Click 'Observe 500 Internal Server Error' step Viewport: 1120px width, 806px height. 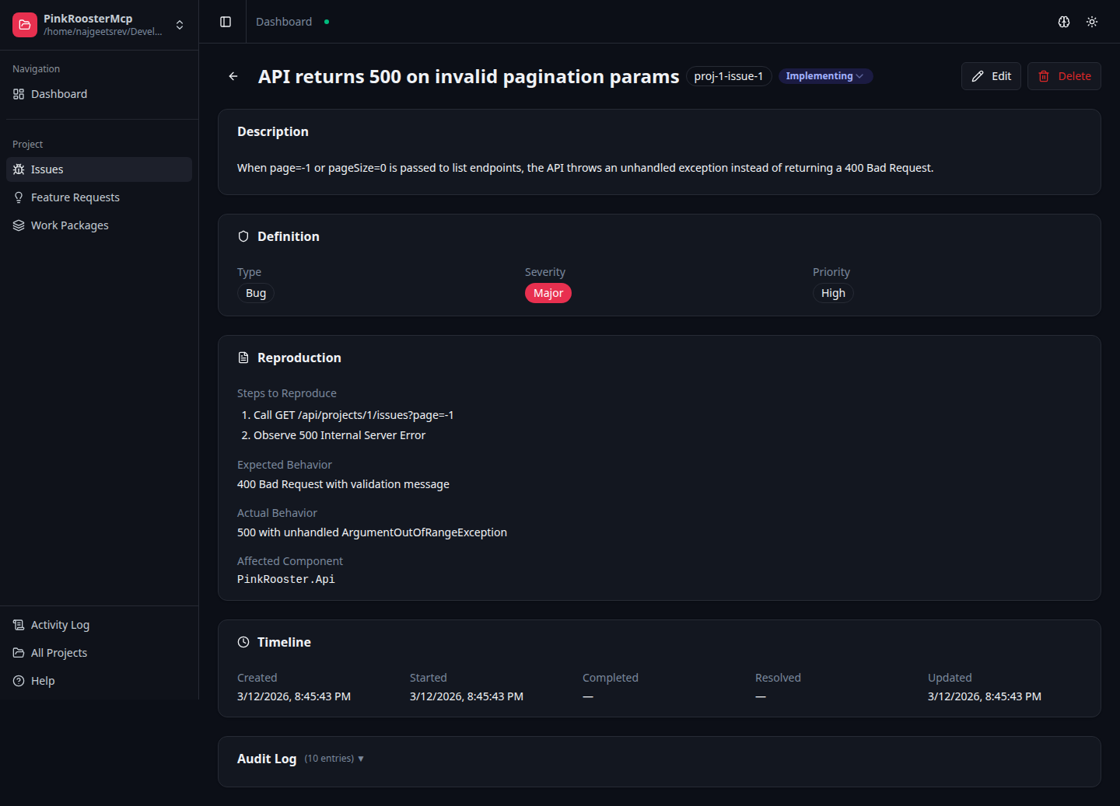click(x=339, y=435)
